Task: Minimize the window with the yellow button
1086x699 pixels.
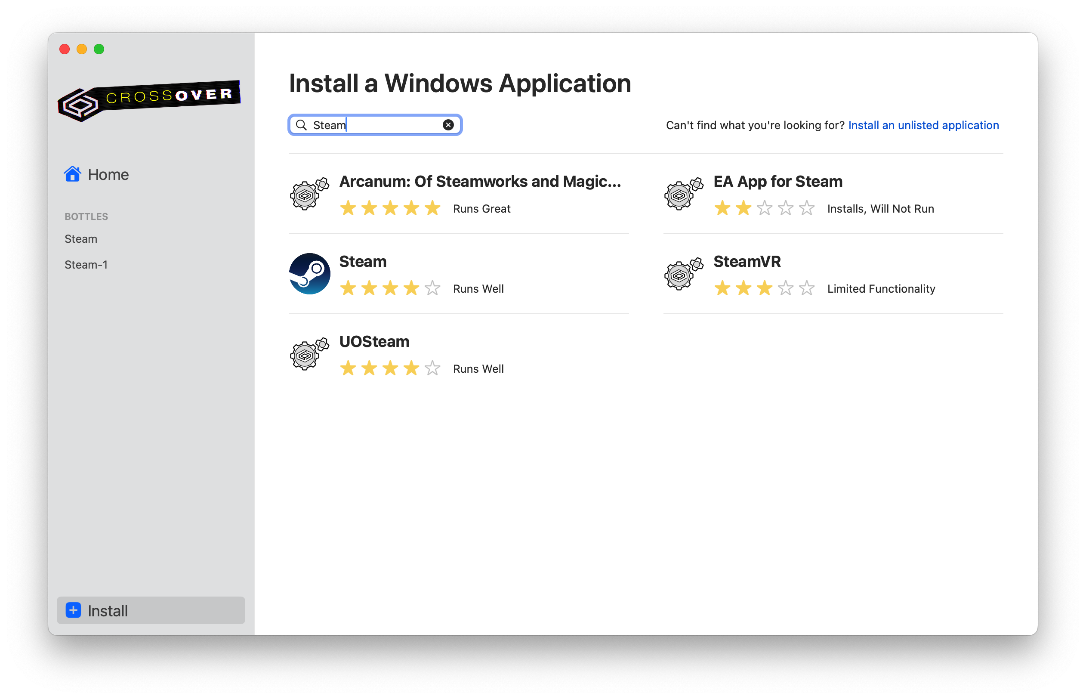Action: point(82,49)
